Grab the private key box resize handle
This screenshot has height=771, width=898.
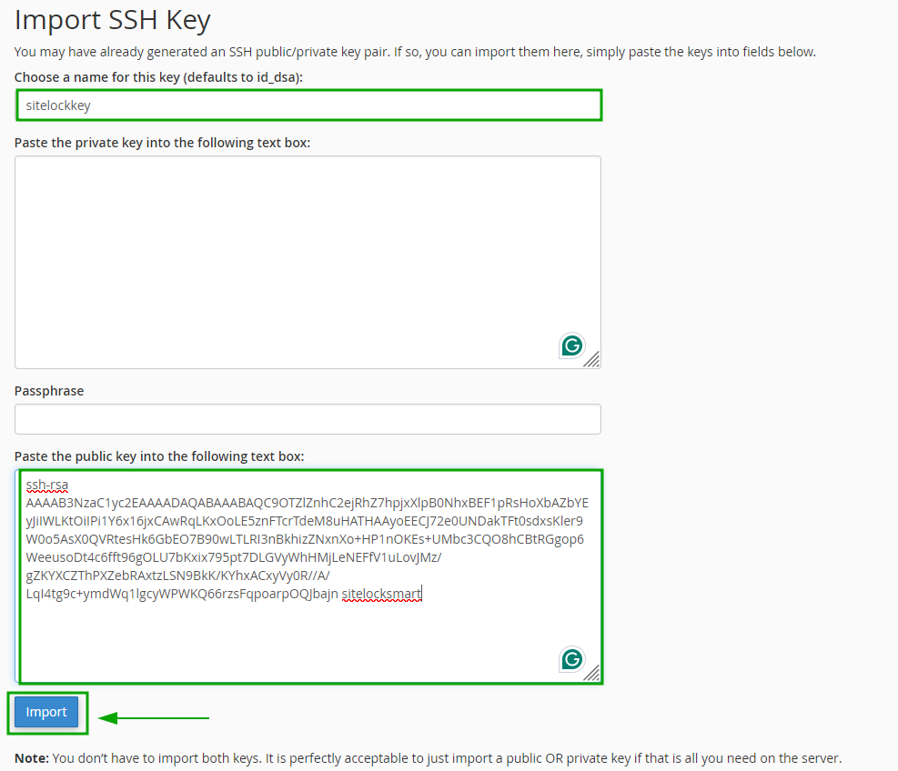tap(591, 359)
